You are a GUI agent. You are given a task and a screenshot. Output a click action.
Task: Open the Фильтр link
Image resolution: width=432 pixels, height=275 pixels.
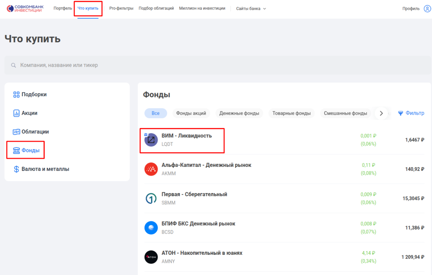point(411,113)
